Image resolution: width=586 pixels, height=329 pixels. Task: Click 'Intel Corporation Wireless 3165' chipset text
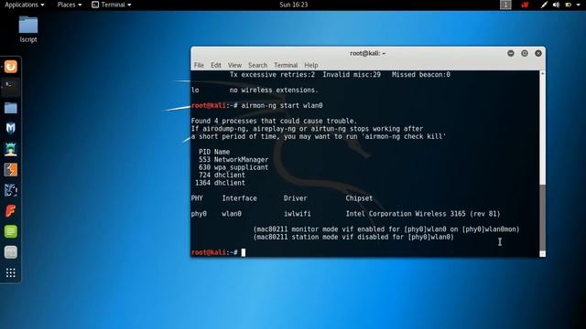[x=406, y=214]
